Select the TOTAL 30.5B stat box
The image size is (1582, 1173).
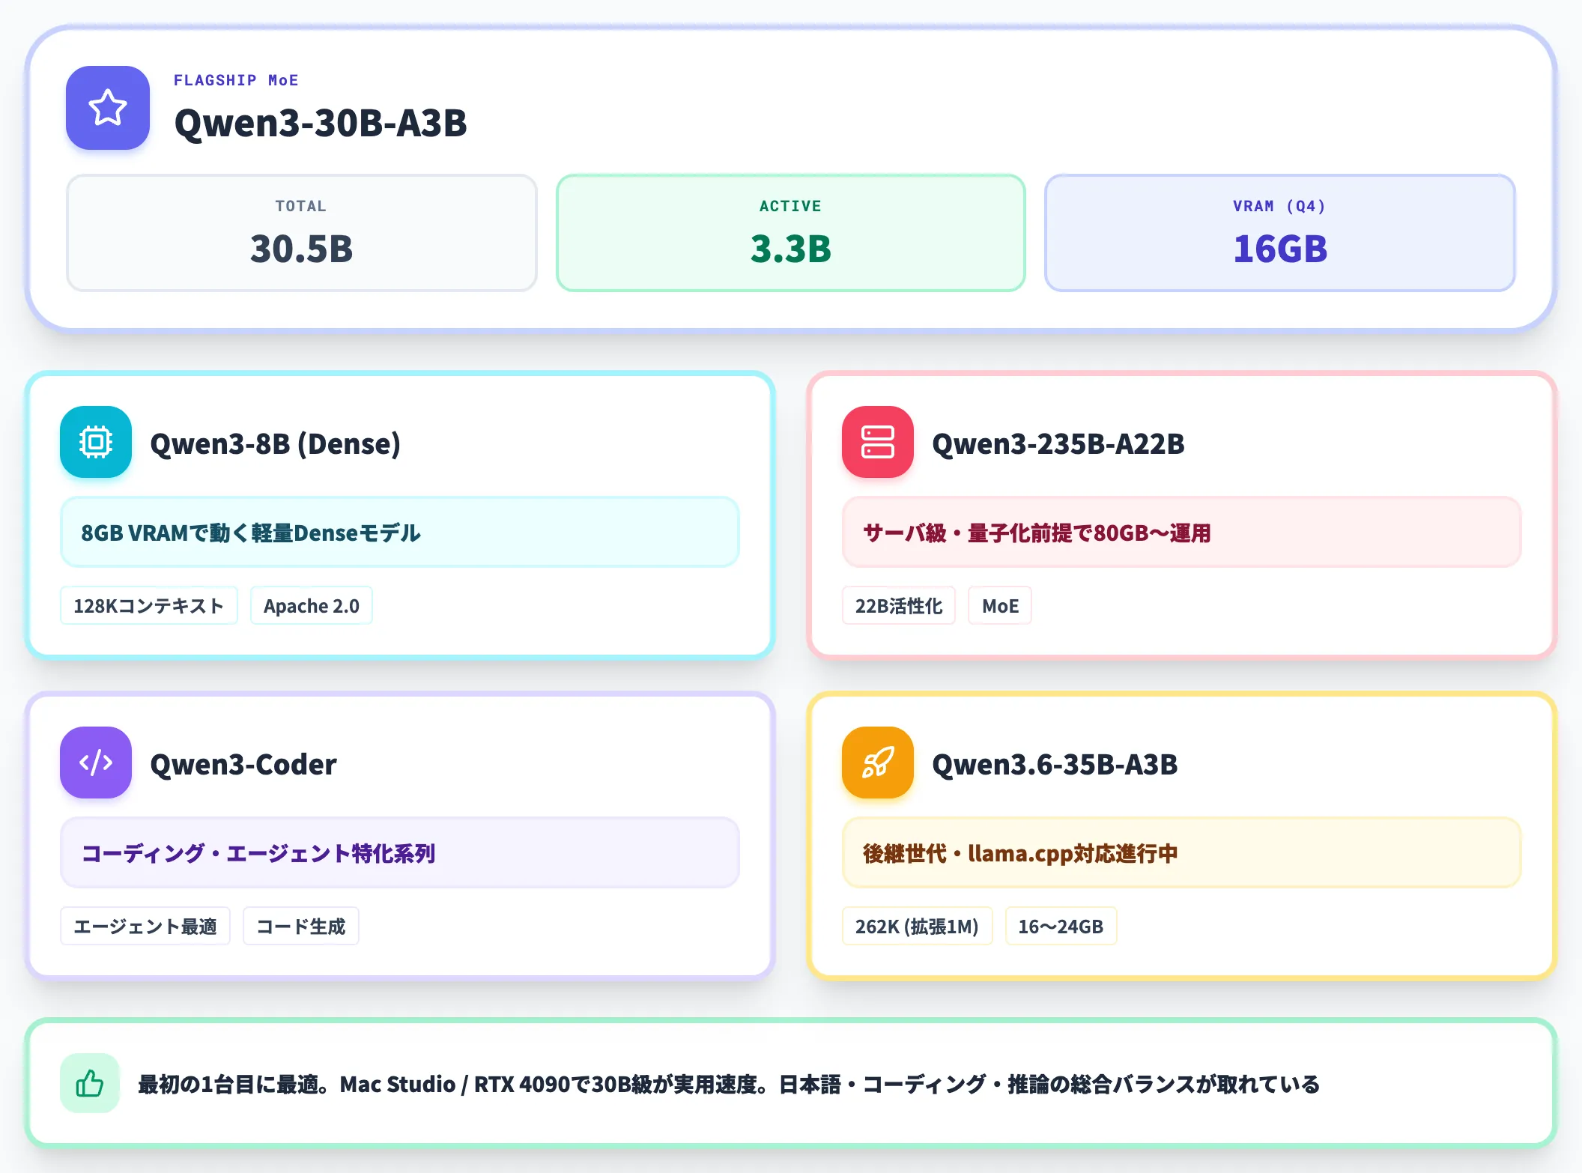[302, 233]
